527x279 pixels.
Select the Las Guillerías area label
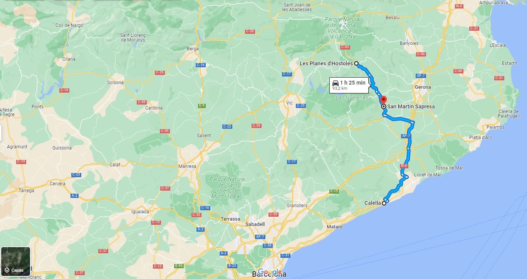pyautogui.click(x=352, y=98)
